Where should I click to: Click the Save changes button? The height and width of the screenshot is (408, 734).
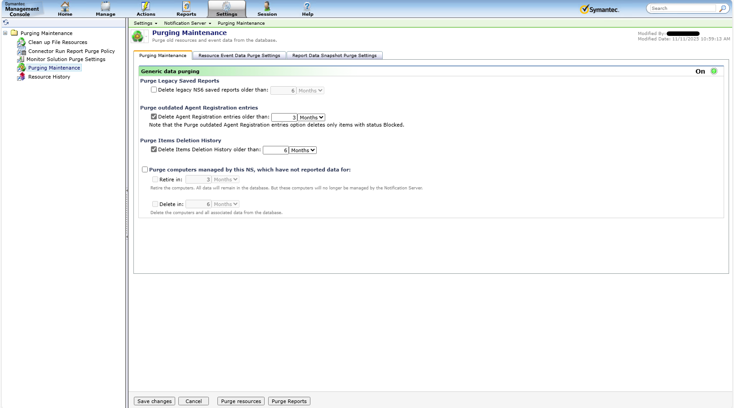coord(154,401)
